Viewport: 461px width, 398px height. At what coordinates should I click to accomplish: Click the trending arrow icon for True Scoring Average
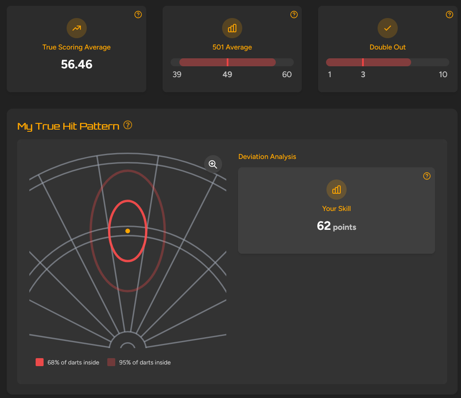coord(77,29)
